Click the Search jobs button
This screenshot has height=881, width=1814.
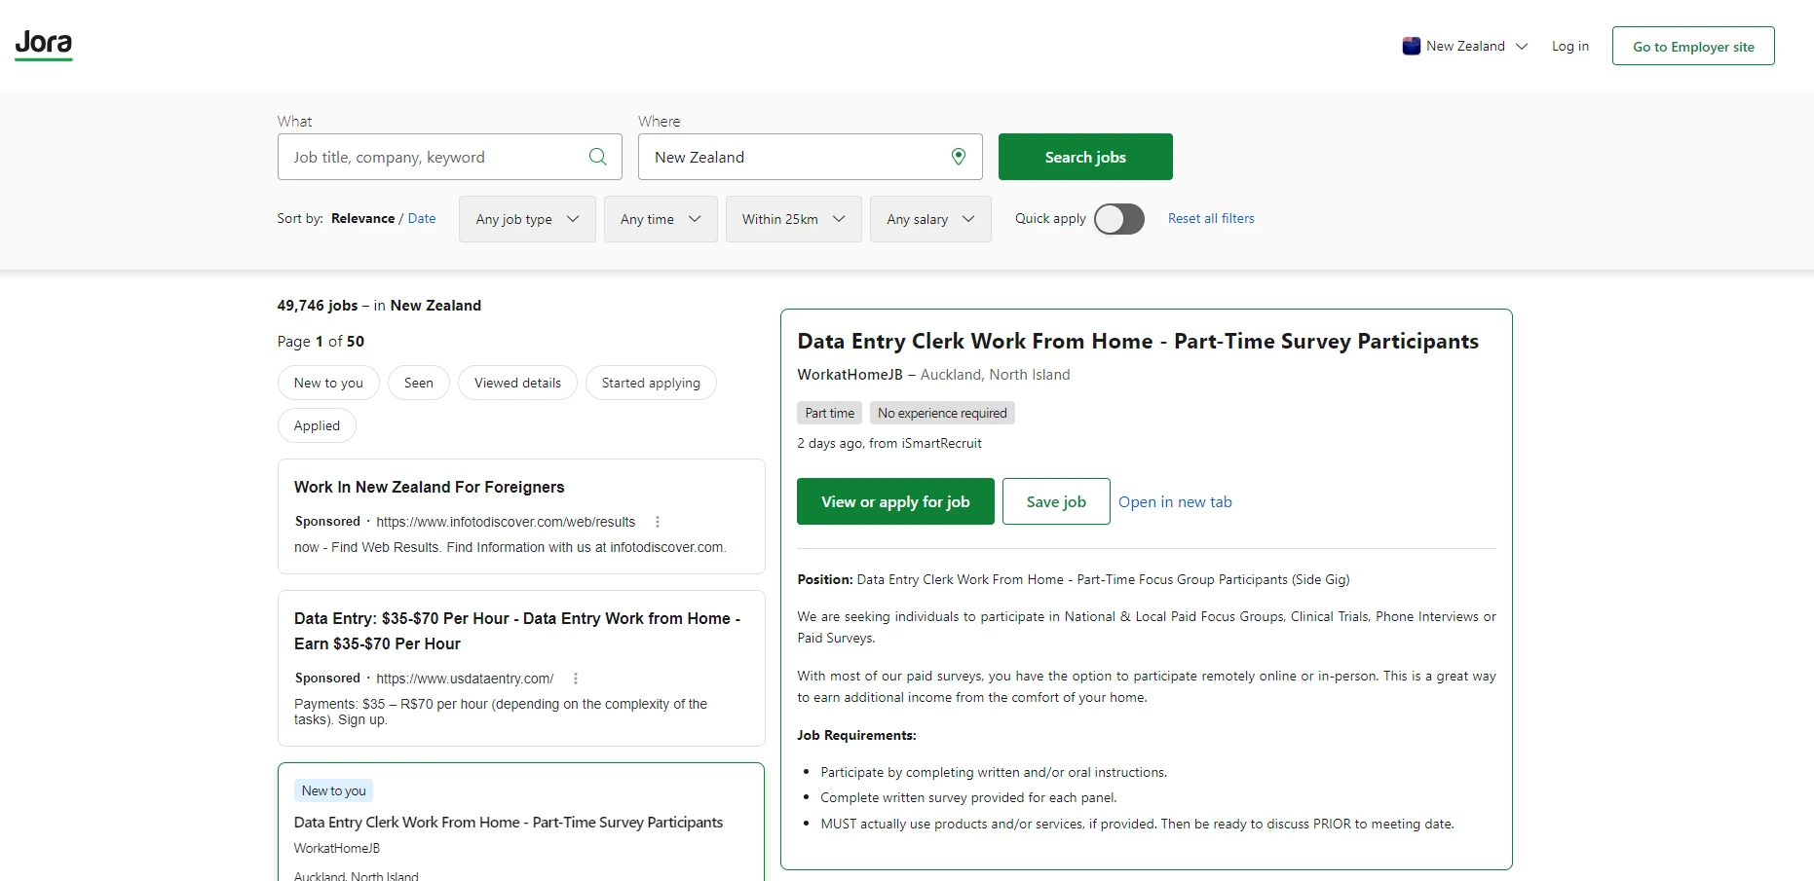pos(1085,157)
